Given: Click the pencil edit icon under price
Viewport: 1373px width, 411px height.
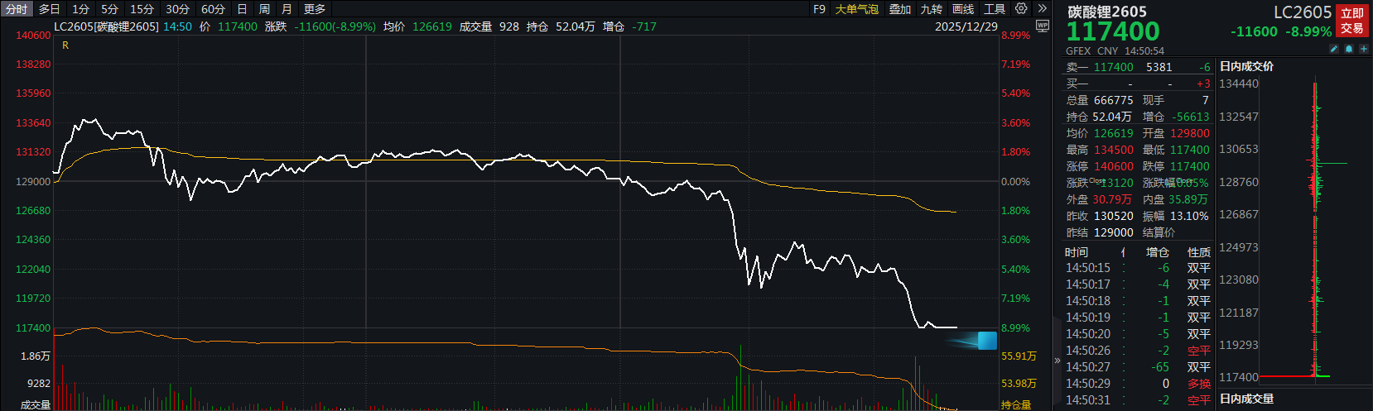Looking at the screenshot, I should pos(1334,50).
